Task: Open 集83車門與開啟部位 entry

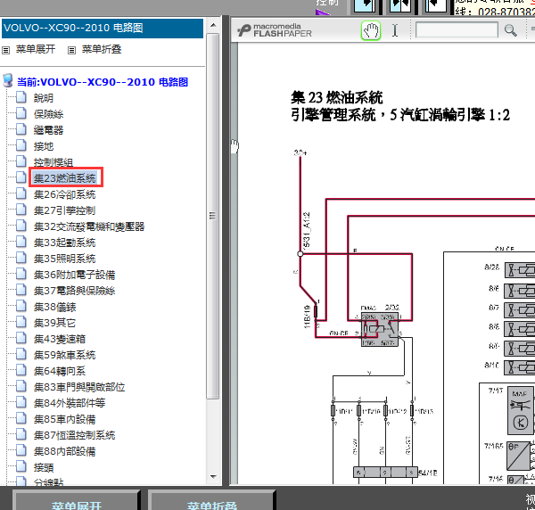Action: (x=79, y=387)
